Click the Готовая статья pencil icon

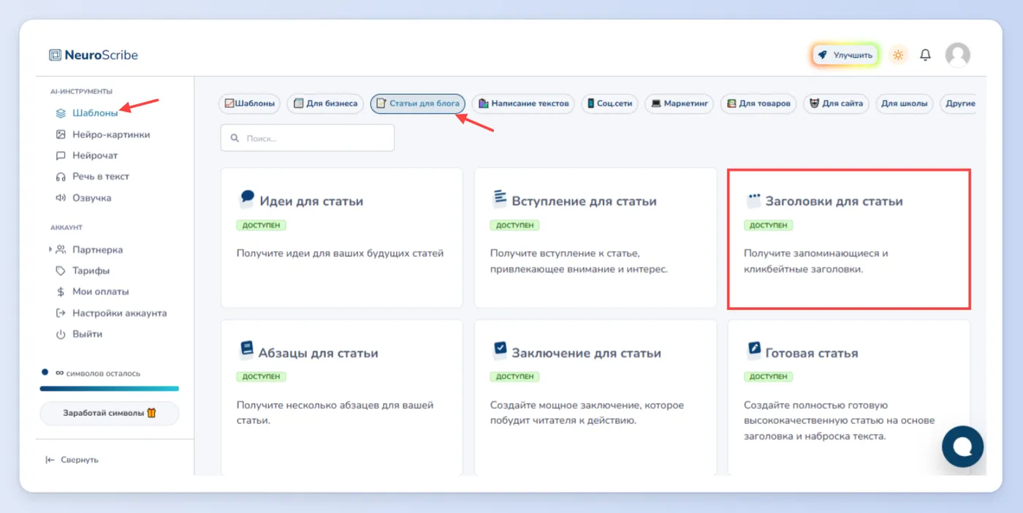click(x=754, y=350)
